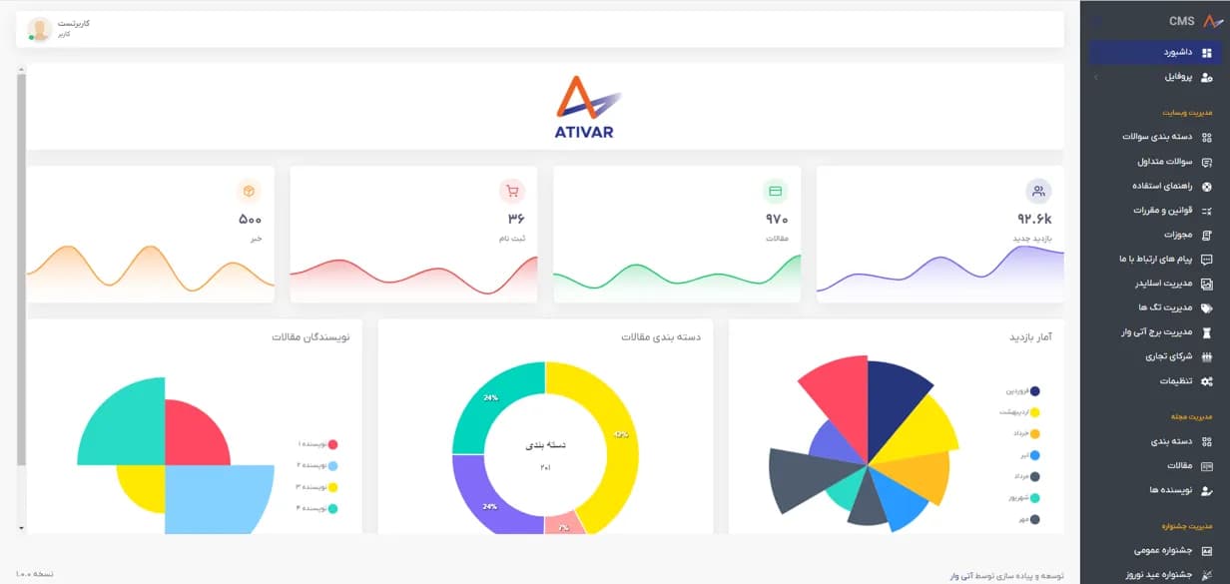Toggle نویسنده ۱ red legend entry
Screen dimensions: 1230x584
(x=317, y=444)
